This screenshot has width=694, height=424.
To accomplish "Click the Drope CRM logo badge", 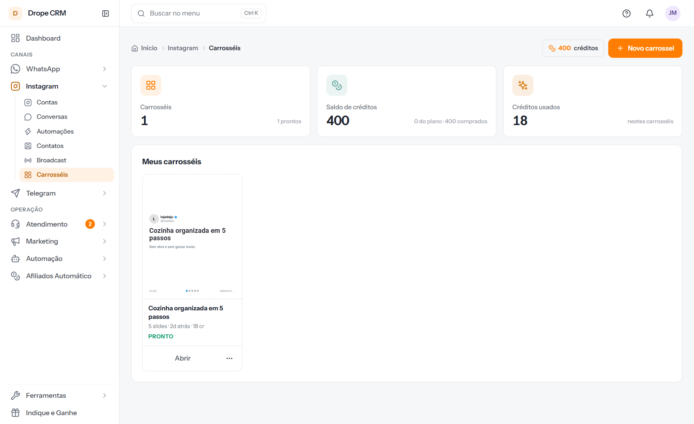I will click(x=16, y=13).
